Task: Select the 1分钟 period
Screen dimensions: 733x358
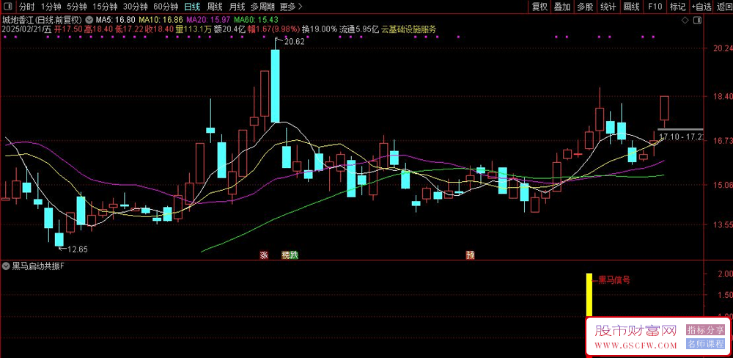Action: [x=51, y=7]
